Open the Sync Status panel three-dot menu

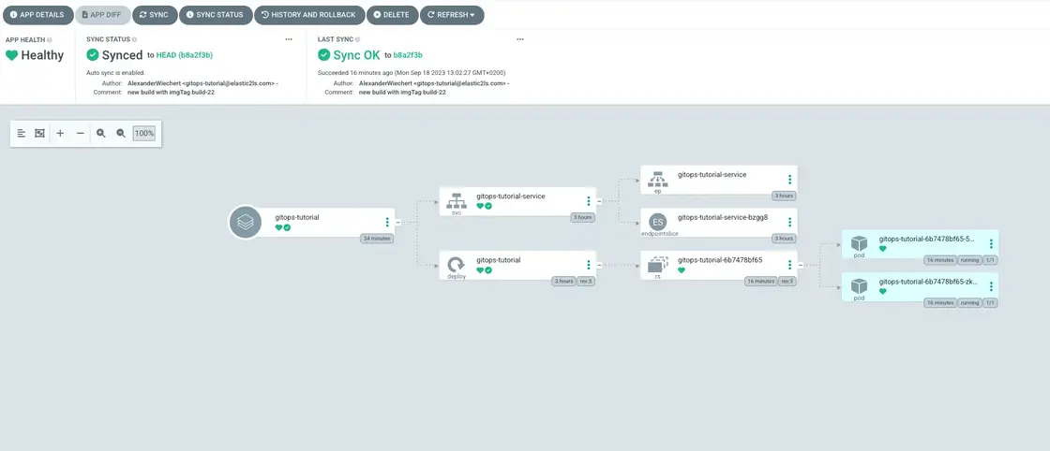pos(289,39)
